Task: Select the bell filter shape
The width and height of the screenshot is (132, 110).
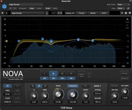Action: coord(39,86)
